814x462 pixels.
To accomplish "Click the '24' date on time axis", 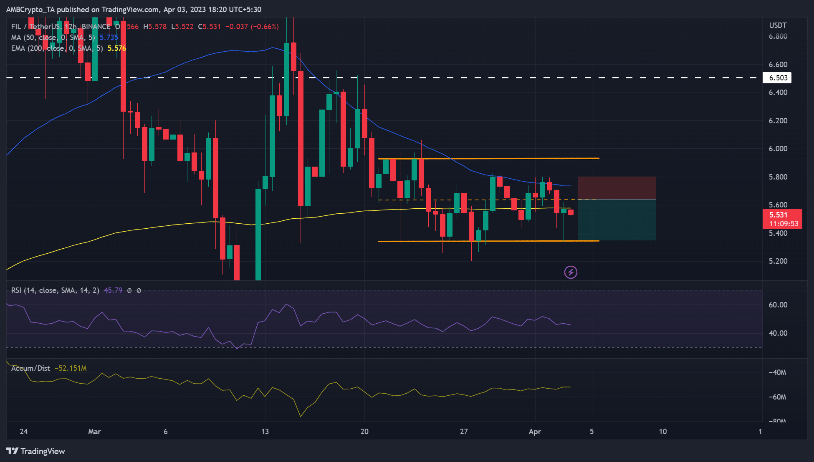I will (24, 432).
